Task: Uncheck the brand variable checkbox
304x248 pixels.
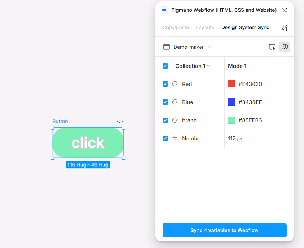Action: pyautogui.click(x=165, y=120)
